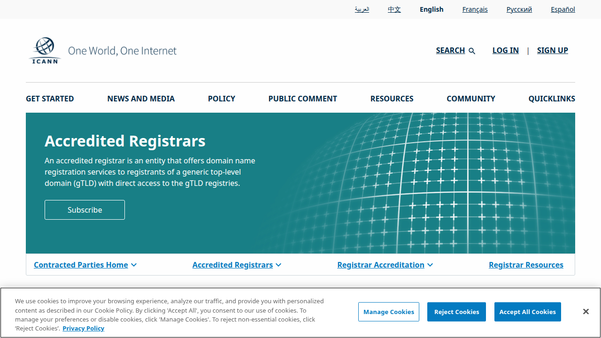This screenshot has height=338, width=601.
Task: Click the Subscribe button
Action: point(85,210)
